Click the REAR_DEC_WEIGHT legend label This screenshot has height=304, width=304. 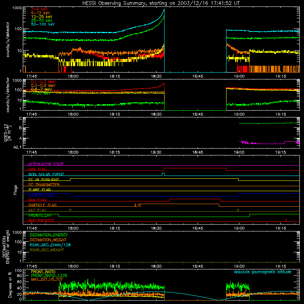47,250
